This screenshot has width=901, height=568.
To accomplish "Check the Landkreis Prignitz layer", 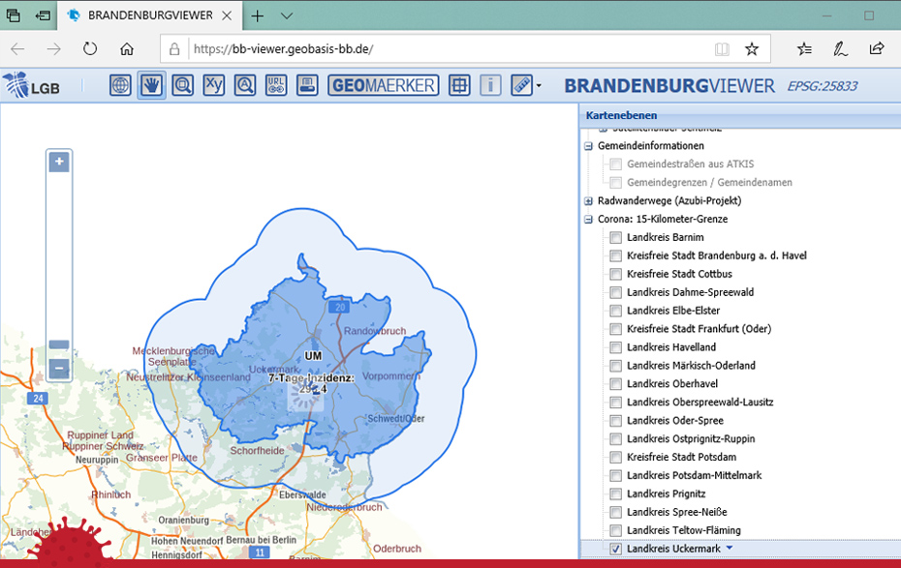I will click(615, 493).
